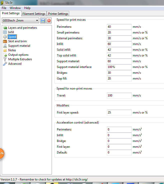Click the Support material building icon
Viewport: 164px width, 184px height.
click(x=5, y=46)
